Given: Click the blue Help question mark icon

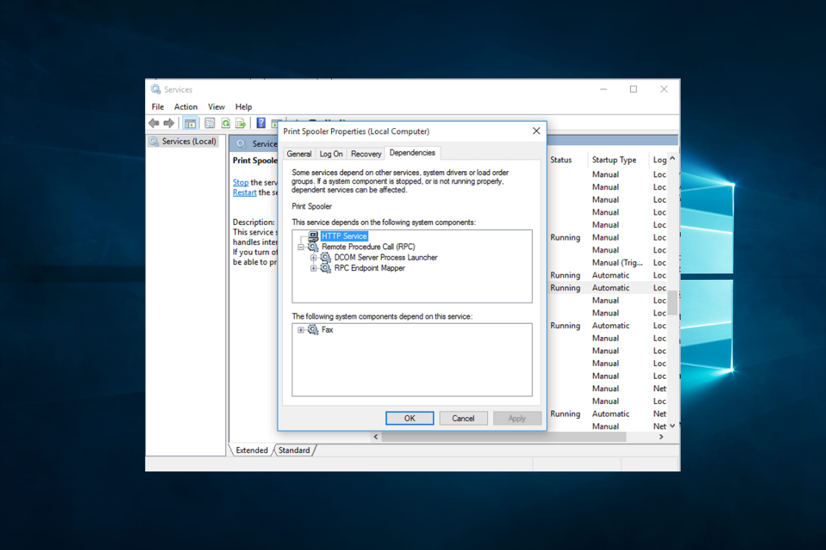Looking at the screenshot, I should [261, 123].
